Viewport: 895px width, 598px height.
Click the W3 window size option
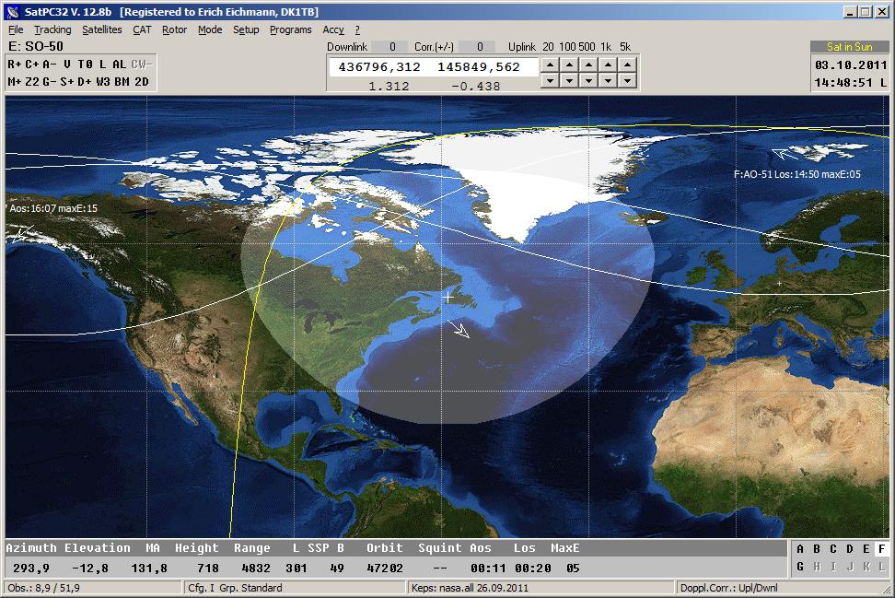point(102,81)
